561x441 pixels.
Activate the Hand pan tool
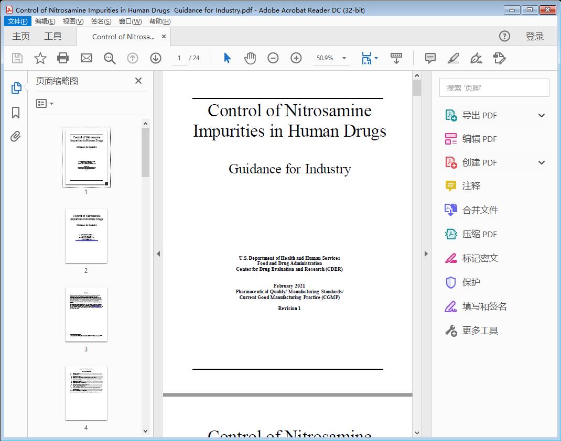coord(250,58)
